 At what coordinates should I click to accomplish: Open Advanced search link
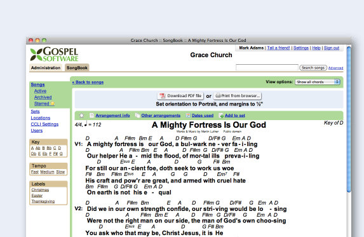(335, 68)
